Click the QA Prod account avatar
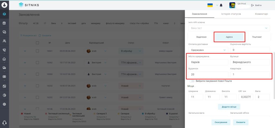 click(x=232, y=5)
